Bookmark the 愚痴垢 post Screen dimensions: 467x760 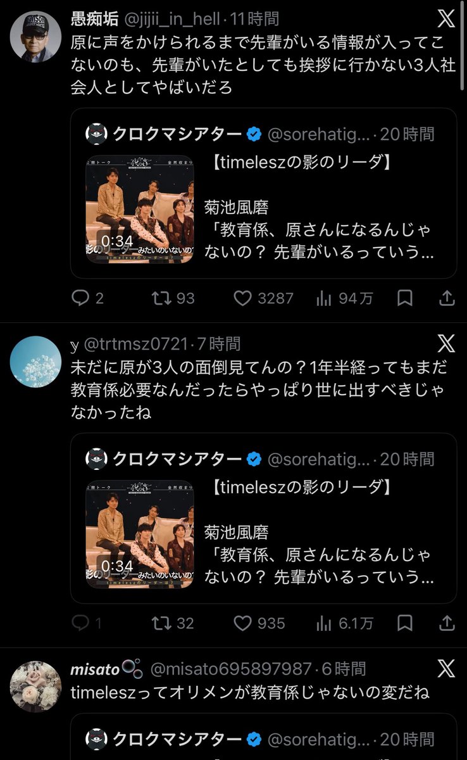[406, 298]
